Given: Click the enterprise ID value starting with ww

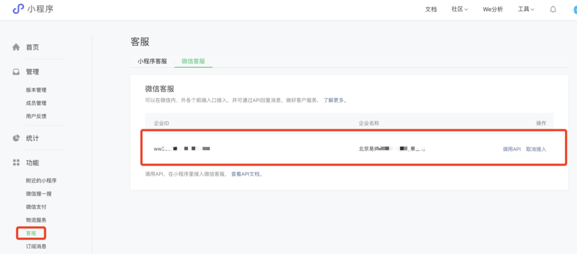Looking at the screenshot, I should click(182, 149).
